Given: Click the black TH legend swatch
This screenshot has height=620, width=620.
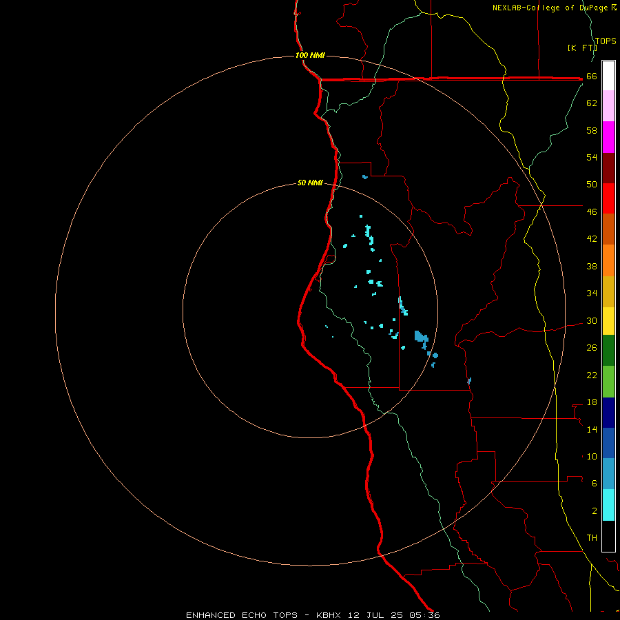Looking at the screenshot, I should 608,536.
